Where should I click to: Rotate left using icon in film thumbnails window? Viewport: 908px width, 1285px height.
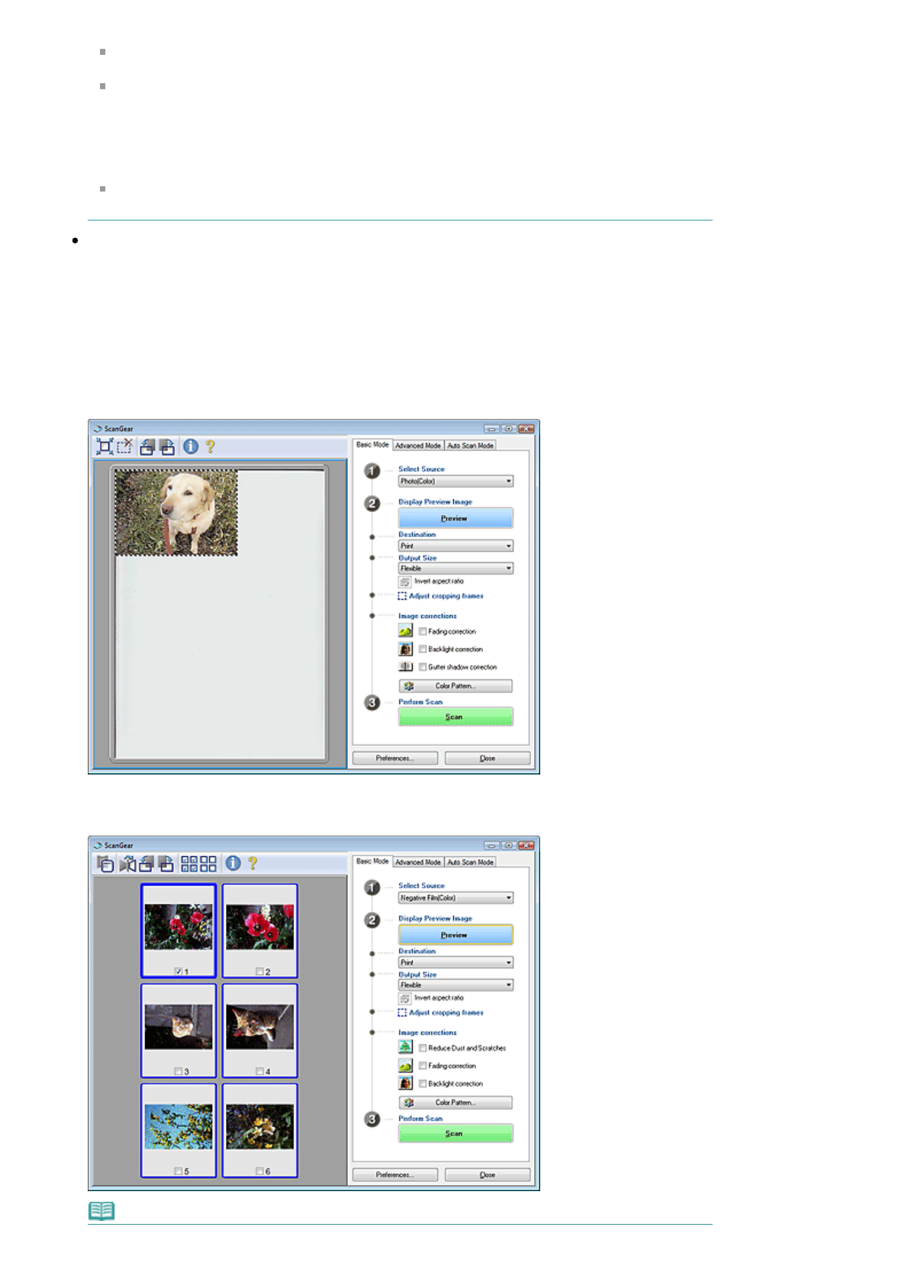pos(147,864)
